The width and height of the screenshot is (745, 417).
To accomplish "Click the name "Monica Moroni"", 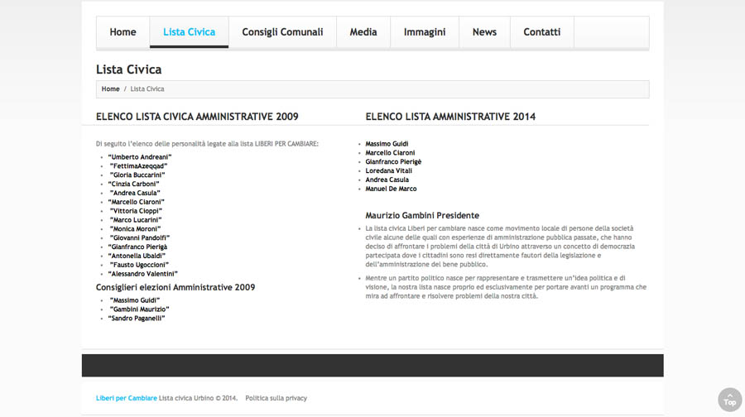I will (x=136, y=229).
